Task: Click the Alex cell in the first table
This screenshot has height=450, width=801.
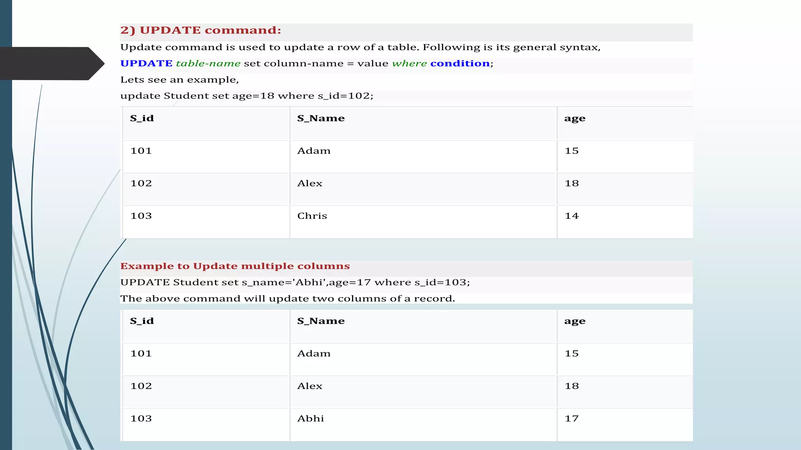Action: pyautogui.click(x=423, y=189)
